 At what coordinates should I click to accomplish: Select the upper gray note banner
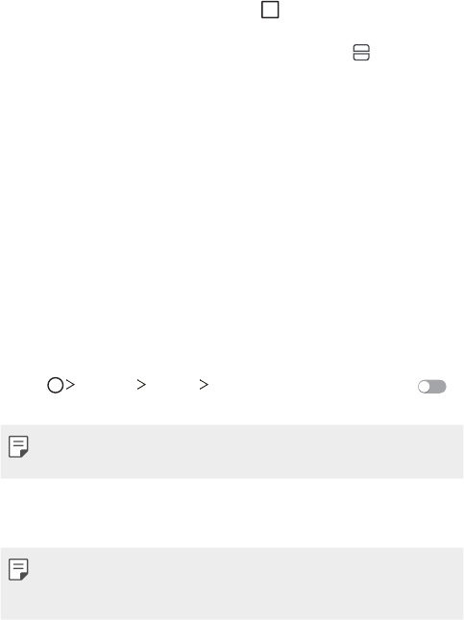tap(232, 451)
